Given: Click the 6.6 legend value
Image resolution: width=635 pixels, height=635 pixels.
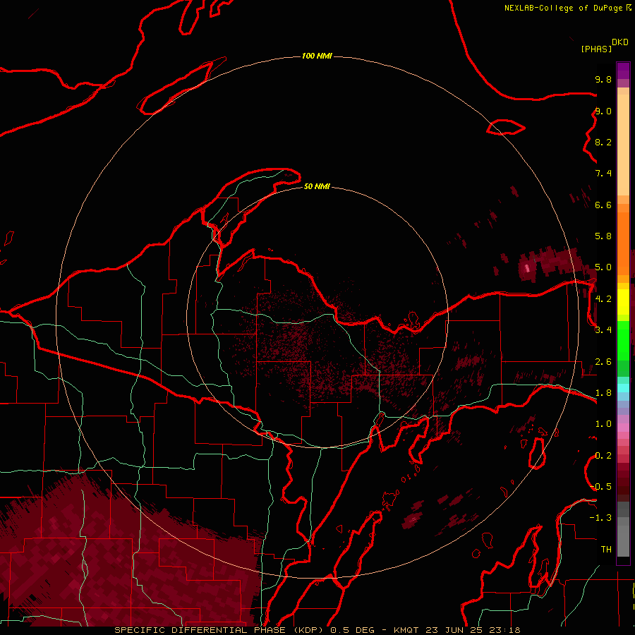Looking at the screenshot, I should 603,205.
